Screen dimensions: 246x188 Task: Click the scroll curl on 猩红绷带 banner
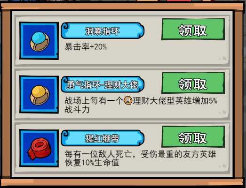pyautogui.click(x=65, y=134)
